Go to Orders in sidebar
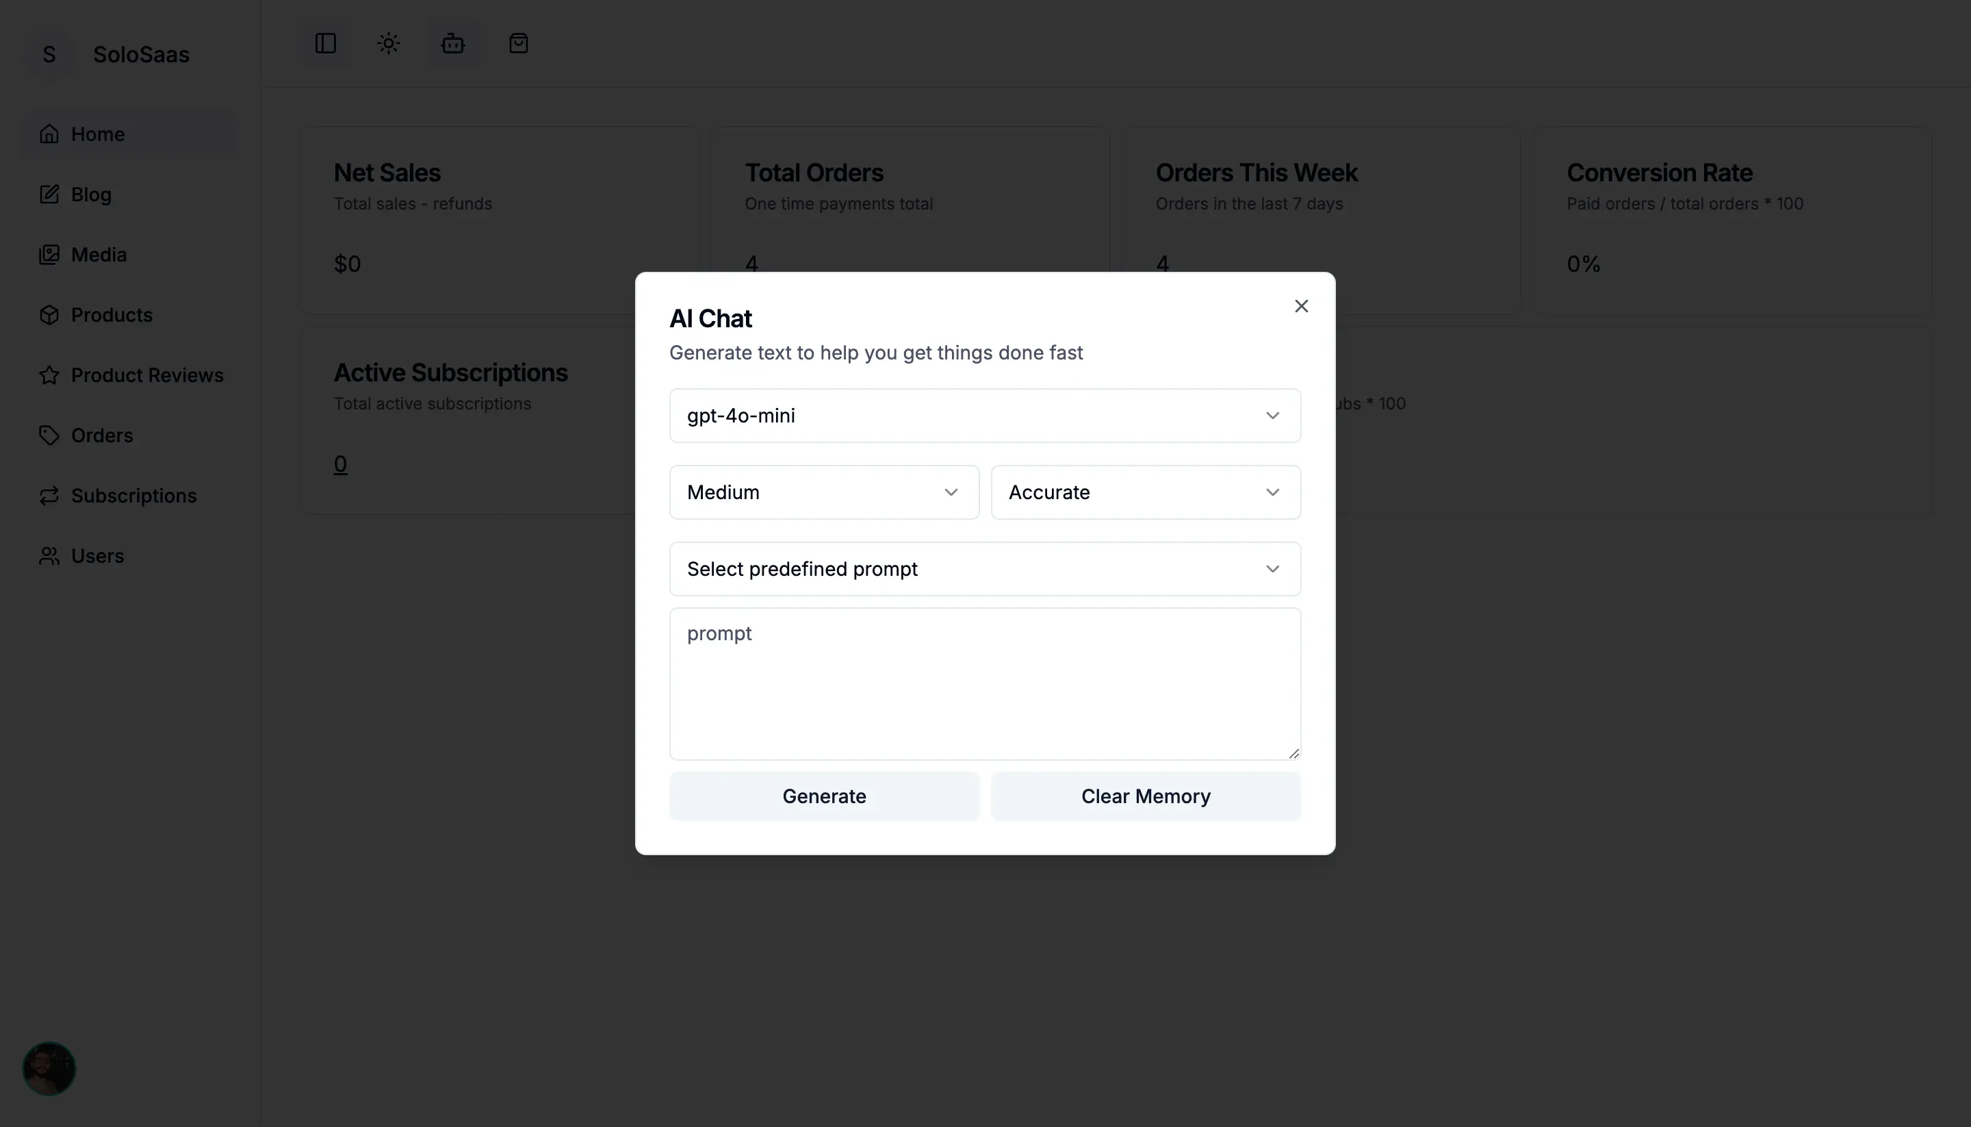Screen dimensions: 1971x1127 pos(130,435)
